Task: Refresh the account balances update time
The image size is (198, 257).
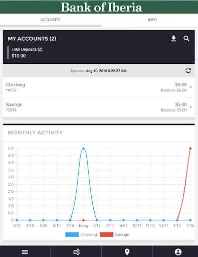Action: coord(188,70)
